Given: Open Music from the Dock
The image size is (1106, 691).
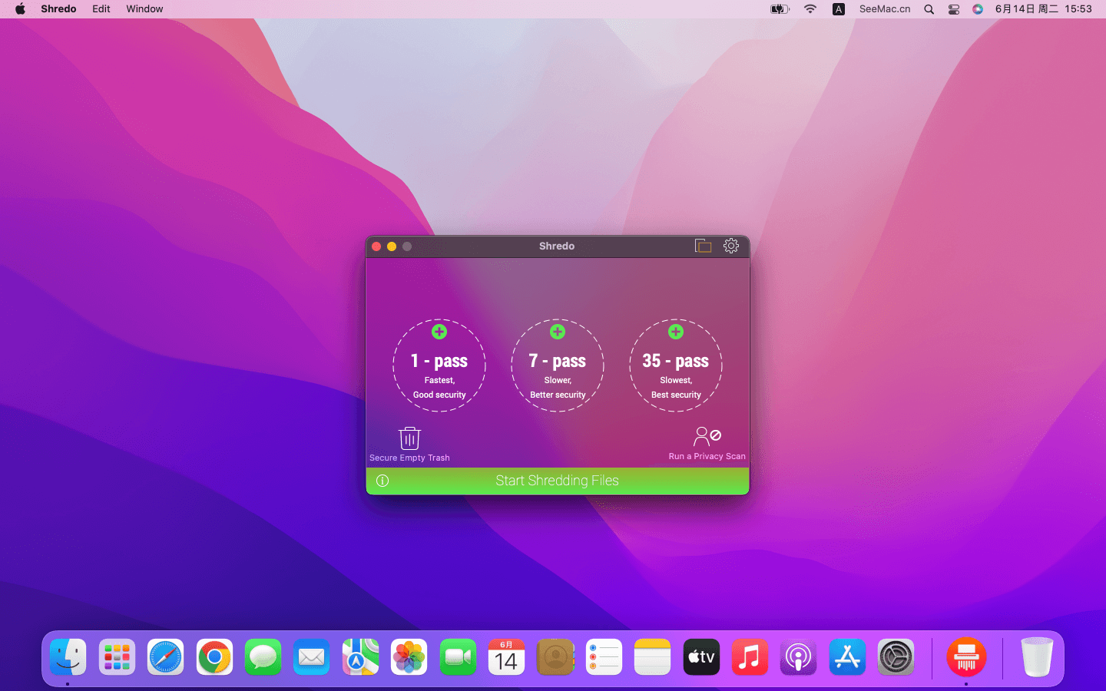Looking at the screenshot, I should [x=750, y=657].
